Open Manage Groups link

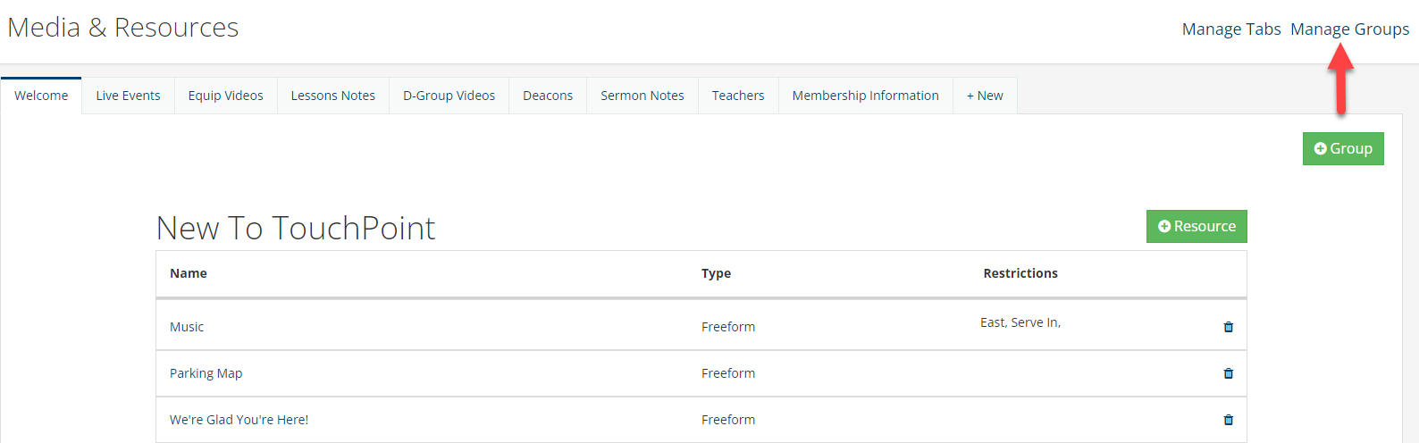[x=1349, y=29]
